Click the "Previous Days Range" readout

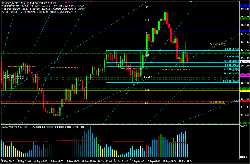68,6
